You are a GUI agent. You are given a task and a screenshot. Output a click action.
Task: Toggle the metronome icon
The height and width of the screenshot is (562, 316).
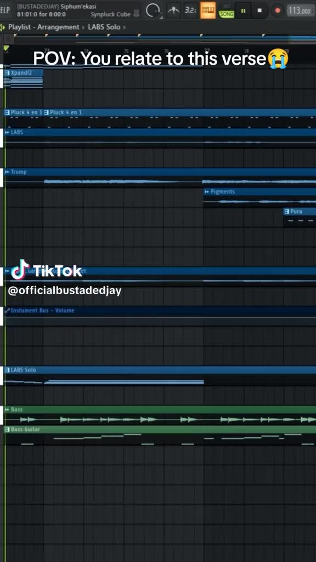point(173,10)
